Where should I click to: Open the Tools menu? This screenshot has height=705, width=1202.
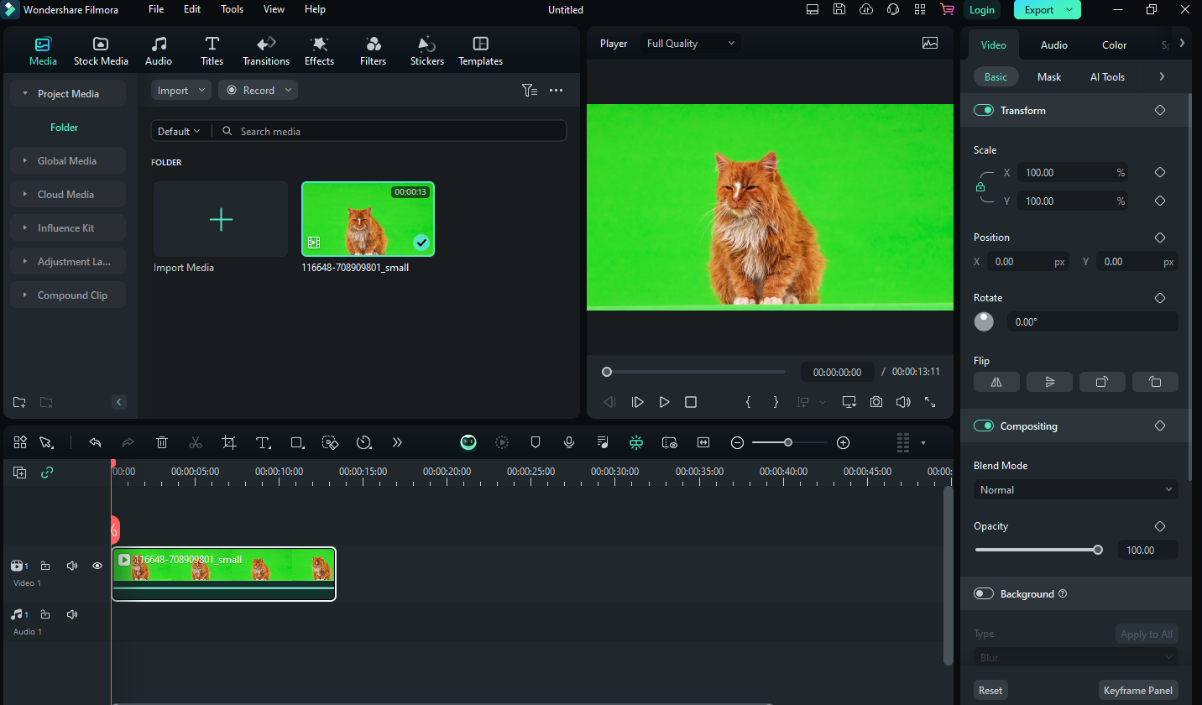pos(232,9)
